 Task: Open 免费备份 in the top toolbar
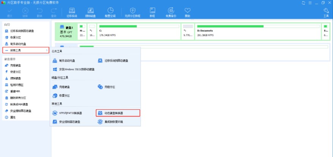[171, 12]
